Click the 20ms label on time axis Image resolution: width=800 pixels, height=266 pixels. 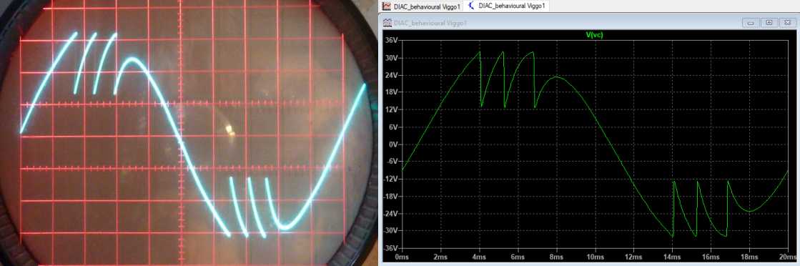(788, 257)
